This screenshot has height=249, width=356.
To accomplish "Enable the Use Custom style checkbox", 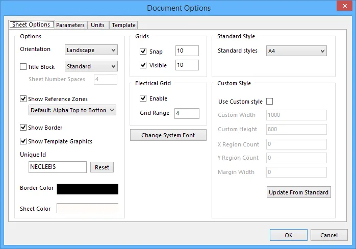I will [270, 102].
